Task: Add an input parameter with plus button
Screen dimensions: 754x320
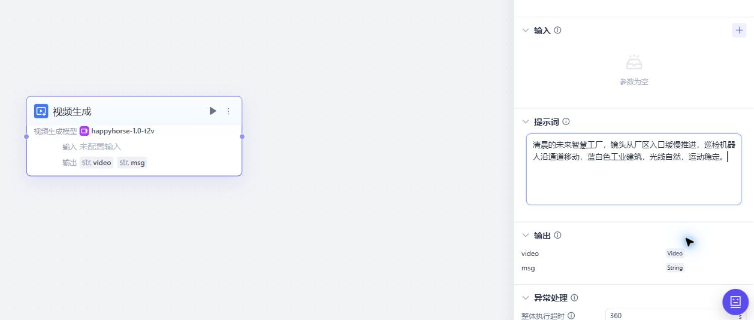Action: (739, 30)
